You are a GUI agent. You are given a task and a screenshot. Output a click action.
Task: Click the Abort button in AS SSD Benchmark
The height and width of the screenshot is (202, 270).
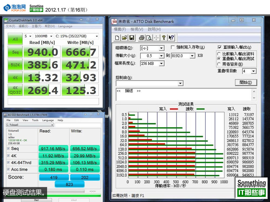click(x=74, y=200)
